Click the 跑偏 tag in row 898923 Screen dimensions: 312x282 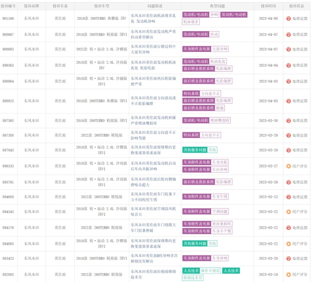pos(220,108)
